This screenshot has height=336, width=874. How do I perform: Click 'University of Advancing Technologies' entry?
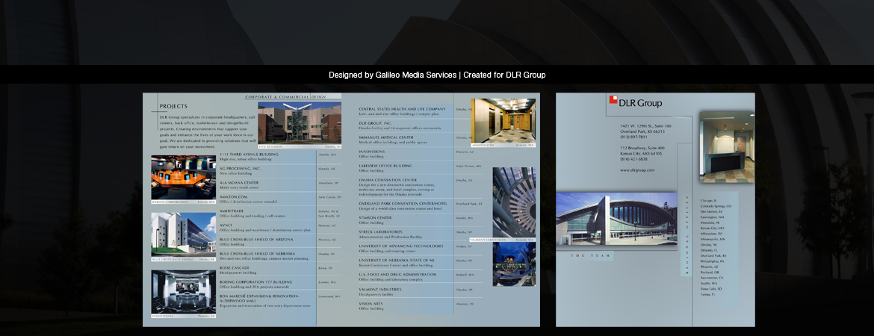coord(401,249)
